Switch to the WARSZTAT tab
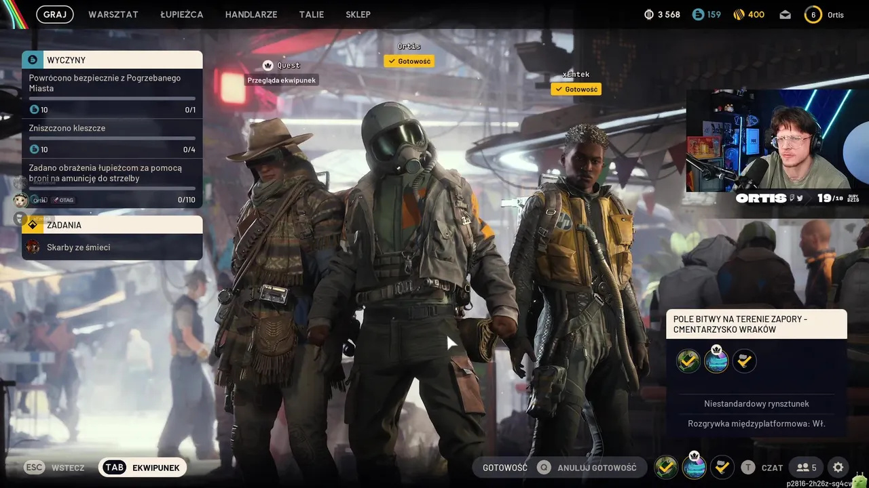869x488 pixels. click(x=113, y=14)
